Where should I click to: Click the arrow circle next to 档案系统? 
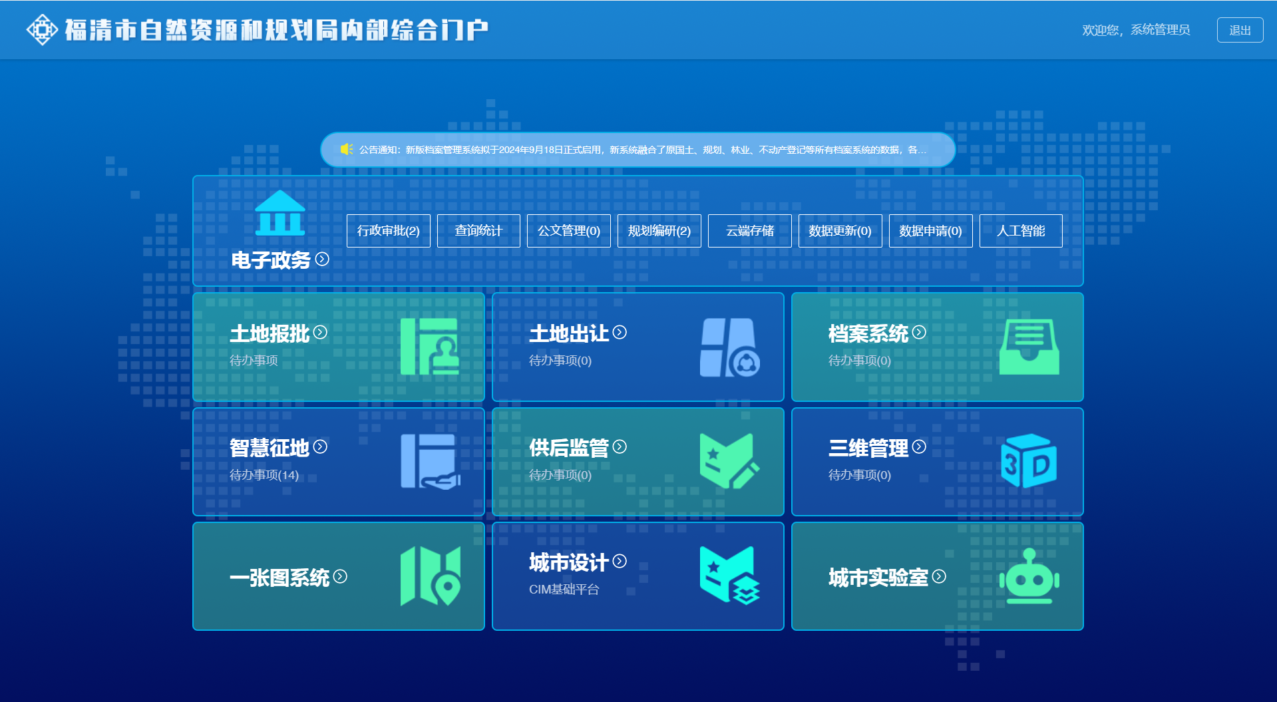(x=919, y=332)
